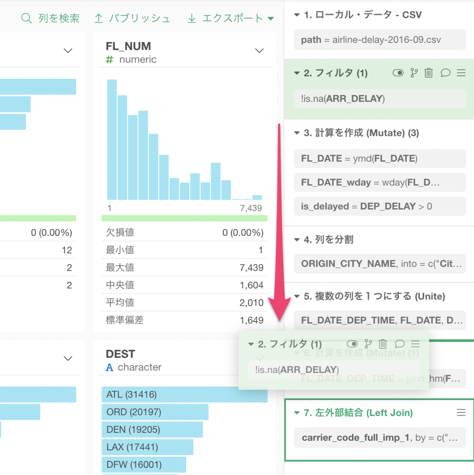Viewport: 474px width, 475px height.
Task: Click the path = airline-delay-2016-09.csv token
Action: coord(380,40)
